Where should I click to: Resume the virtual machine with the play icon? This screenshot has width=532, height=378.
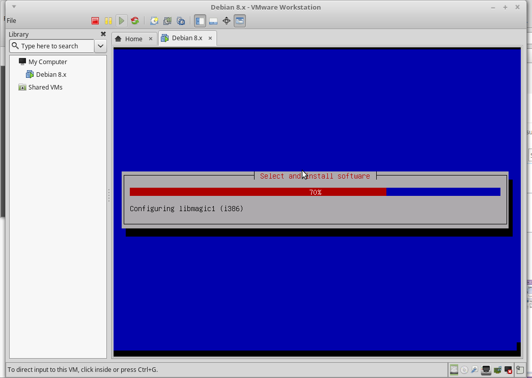pos(121,20)
